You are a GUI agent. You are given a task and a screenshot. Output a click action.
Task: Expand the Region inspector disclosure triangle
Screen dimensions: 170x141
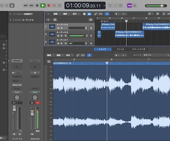tap(10, 14)
